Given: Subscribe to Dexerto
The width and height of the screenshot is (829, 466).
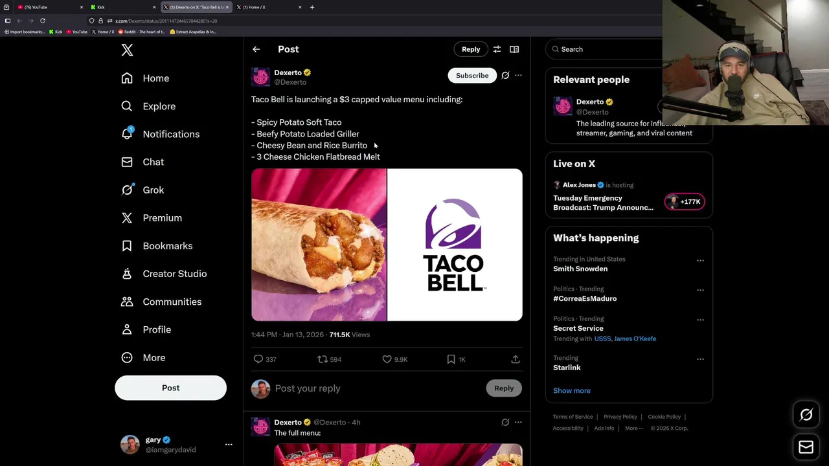Looking at the screenshot, I should [472, 76].
